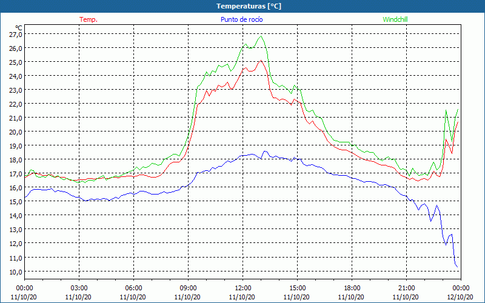Click the 10,0 y-axis value

coord(16,271)
